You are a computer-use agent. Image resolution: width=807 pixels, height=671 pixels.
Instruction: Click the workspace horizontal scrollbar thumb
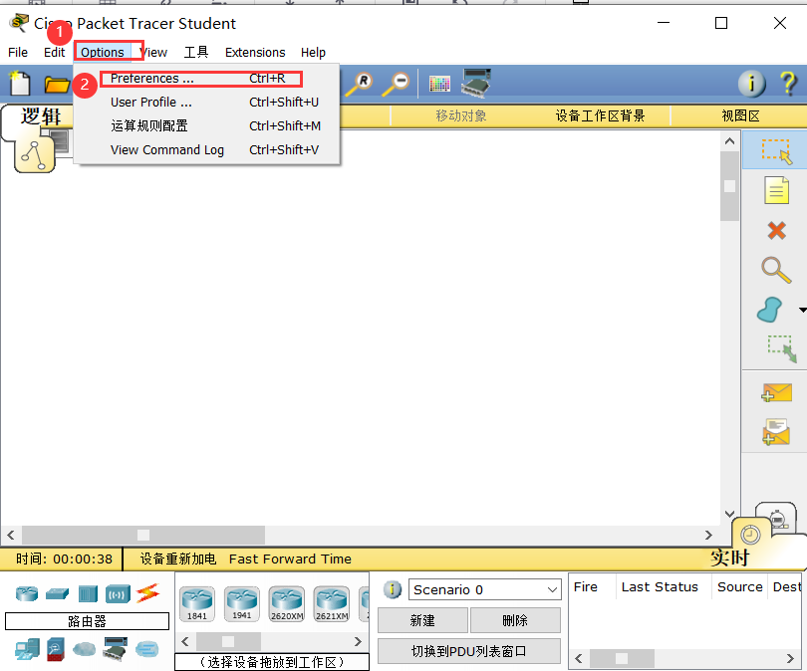coord(143,536)
